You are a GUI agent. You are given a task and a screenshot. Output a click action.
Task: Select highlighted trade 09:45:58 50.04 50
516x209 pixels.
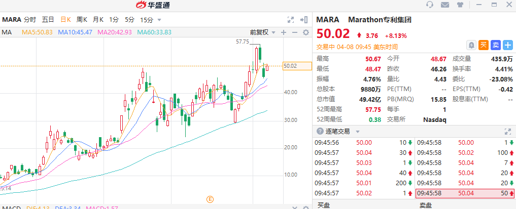point(465,193)
